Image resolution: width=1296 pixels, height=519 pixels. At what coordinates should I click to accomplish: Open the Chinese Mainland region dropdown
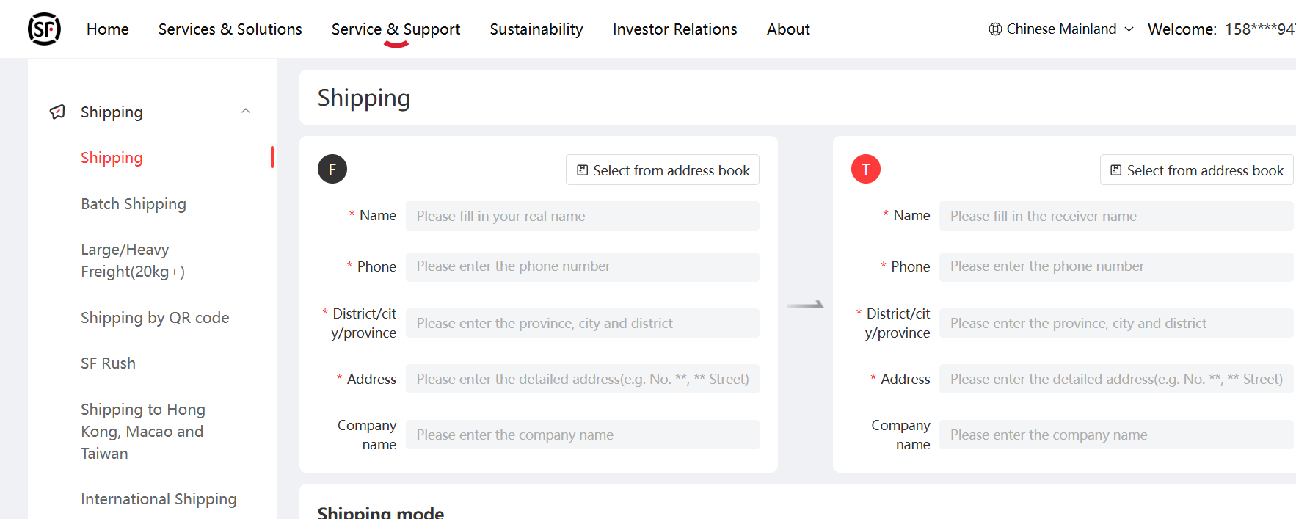[1061, 29]
